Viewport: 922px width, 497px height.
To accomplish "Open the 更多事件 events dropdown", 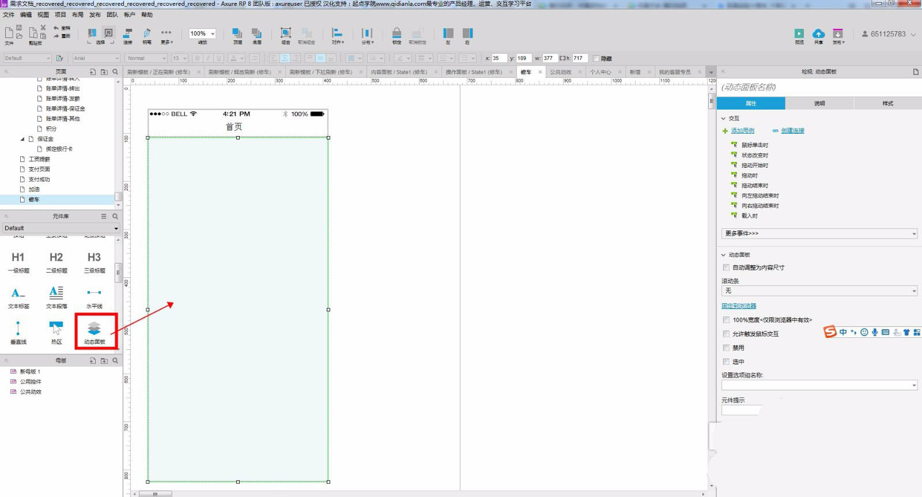I will pyautogui.click(x=819, y=234).
